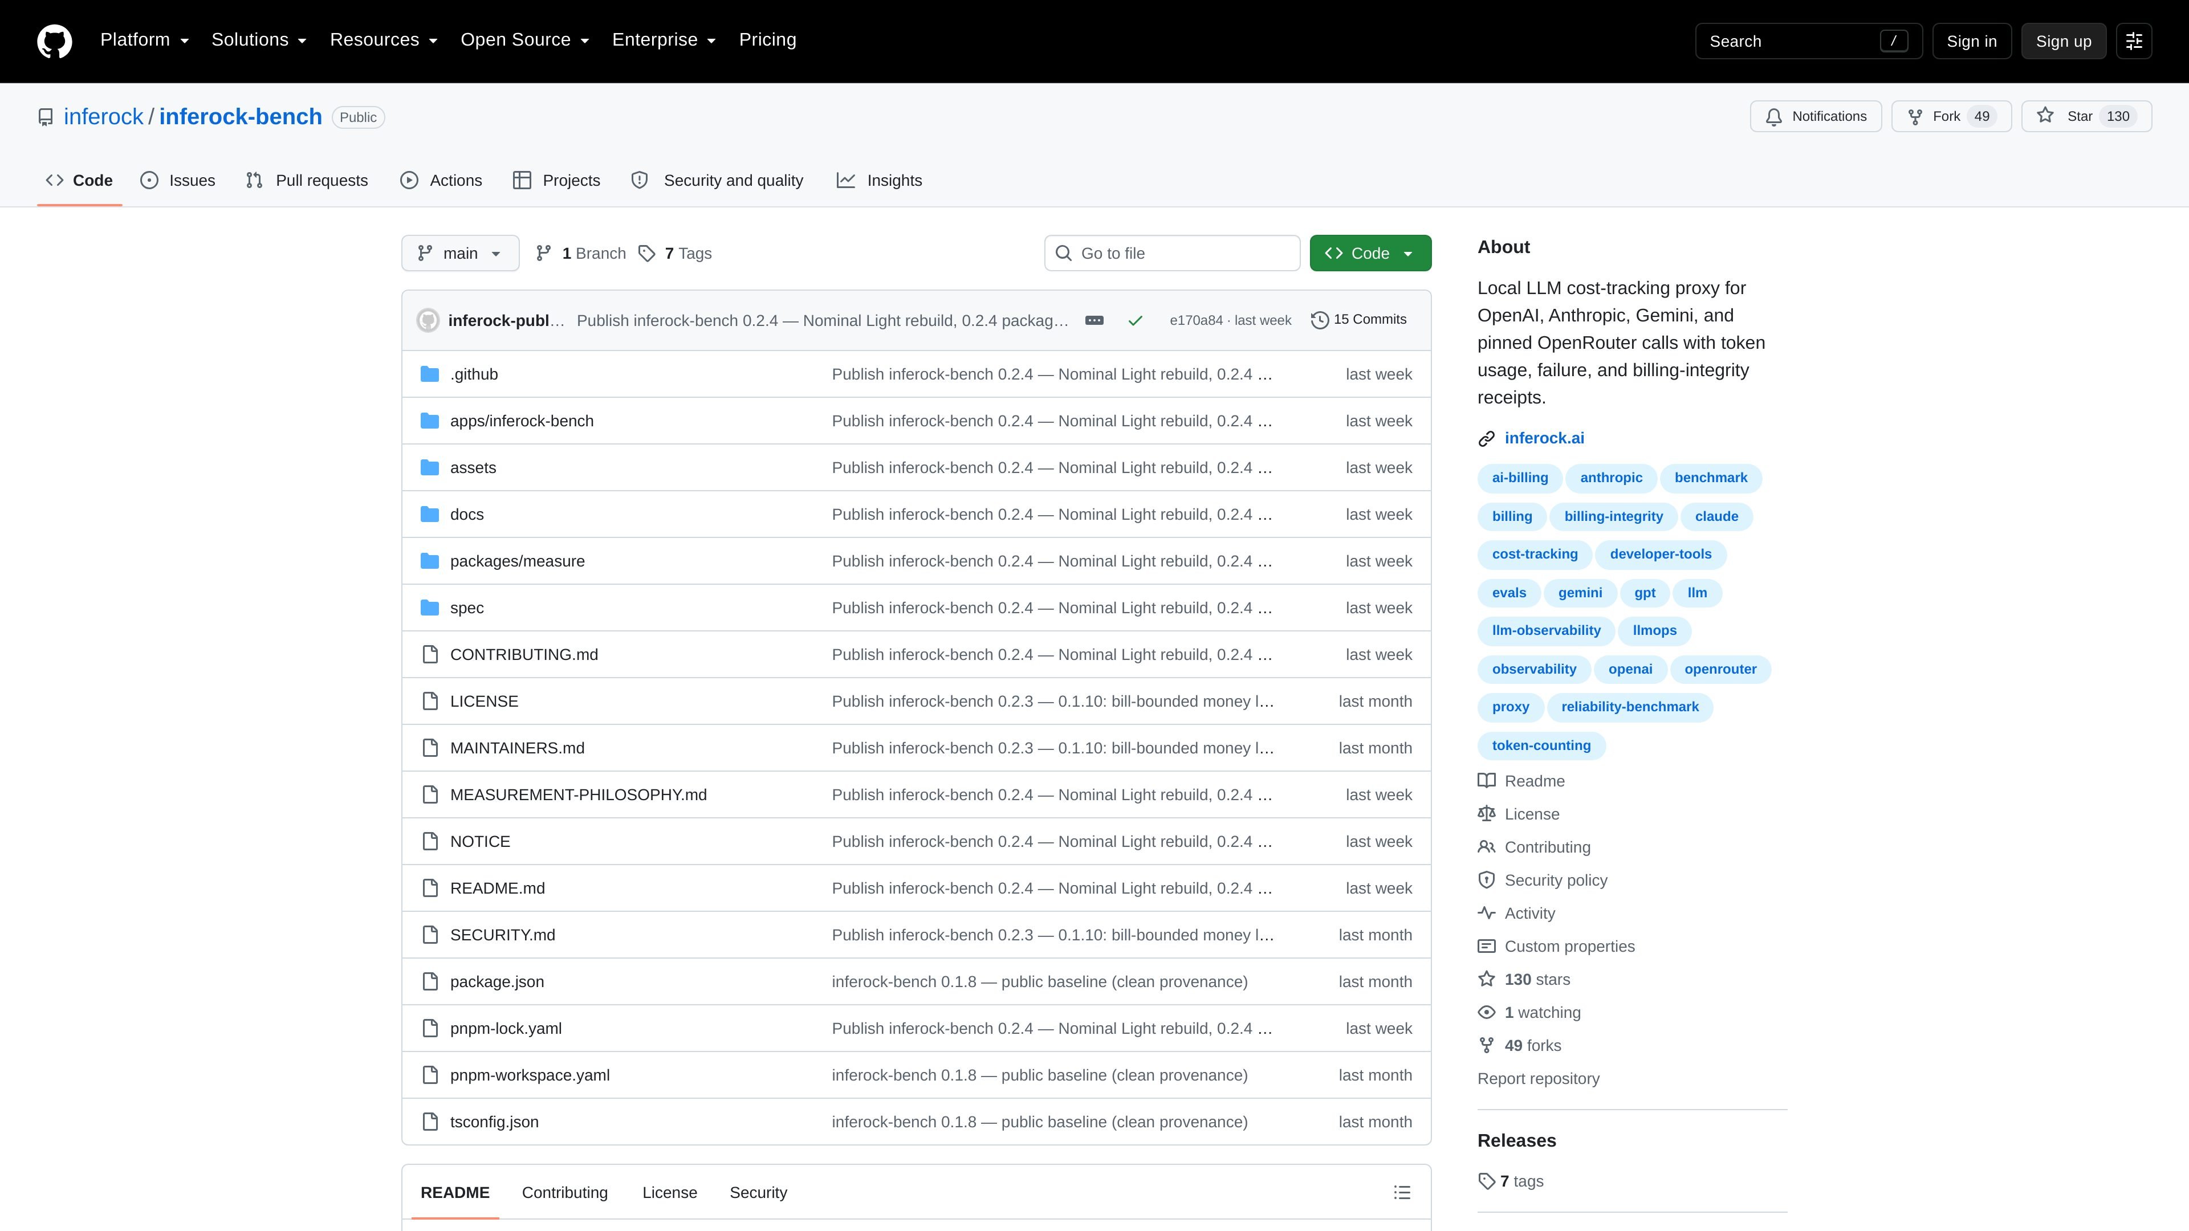This screenshot has height=1231, width=2189.
Task: Switch to the Projects tab
Action: tap(556, 180)
